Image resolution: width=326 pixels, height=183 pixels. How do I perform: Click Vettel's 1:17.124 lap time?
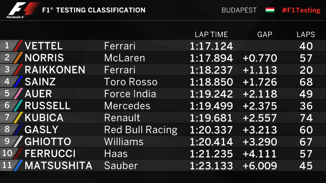[x=211, y=46]
